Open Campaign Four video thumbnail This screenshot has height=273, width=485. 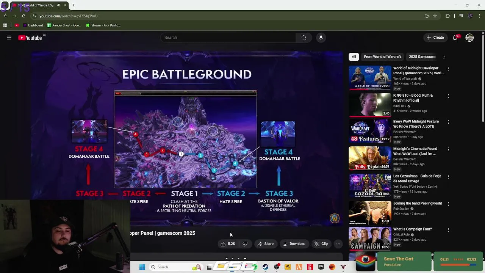point(370,238)
